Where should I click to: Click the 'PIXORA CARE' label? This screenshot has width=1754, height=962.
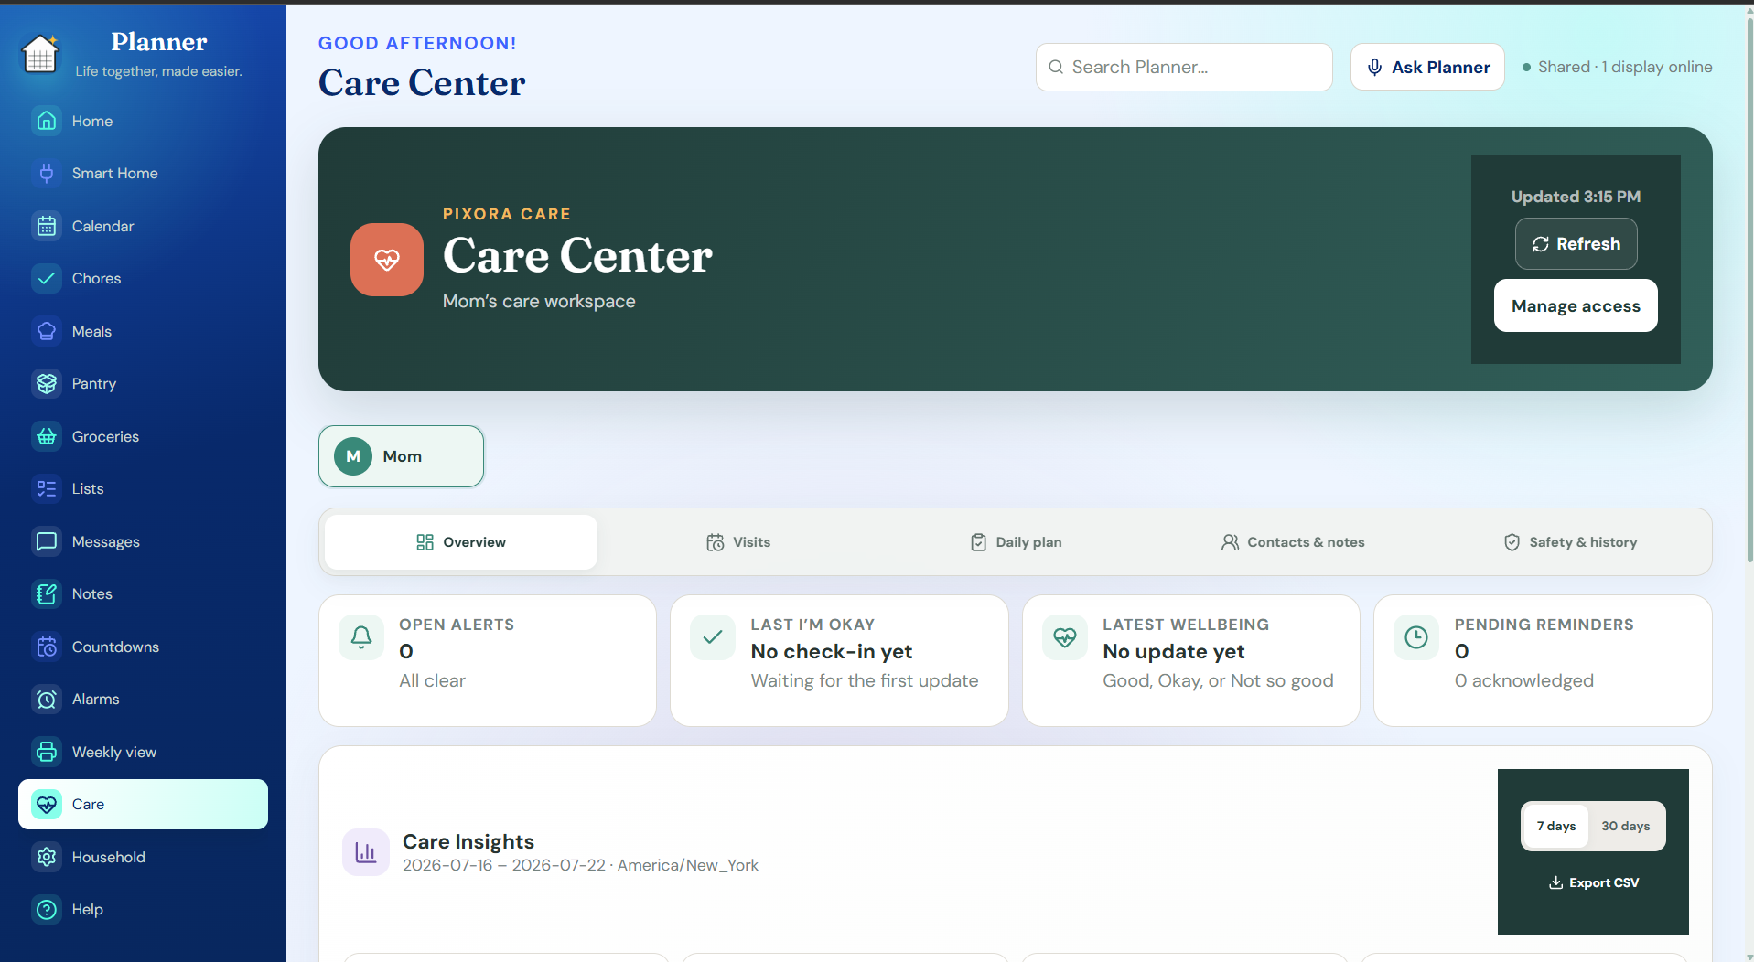(507, 214)
